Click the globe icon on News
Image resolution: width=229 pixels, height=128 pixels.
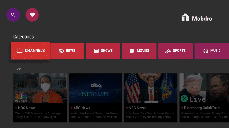[61, 51]
